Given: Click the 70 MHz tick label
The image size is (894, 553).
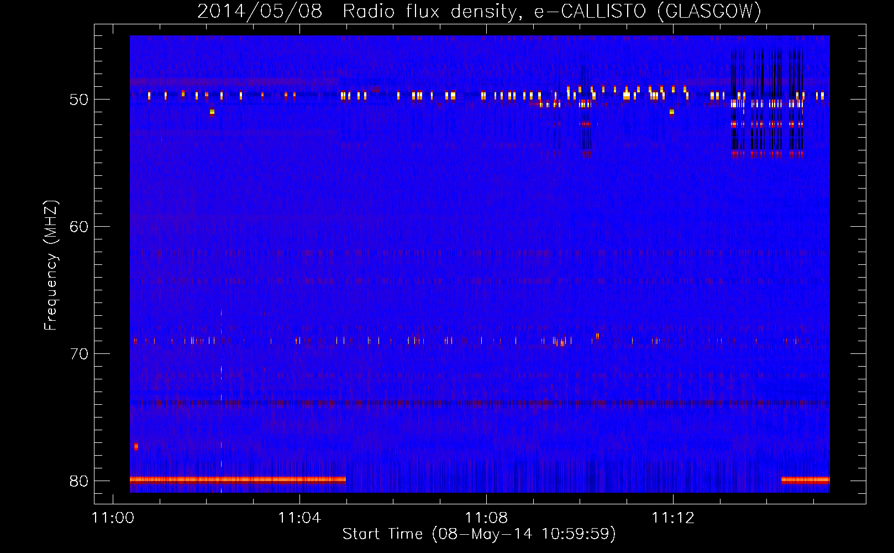Looking at the screenshot, I should (79, 354).
